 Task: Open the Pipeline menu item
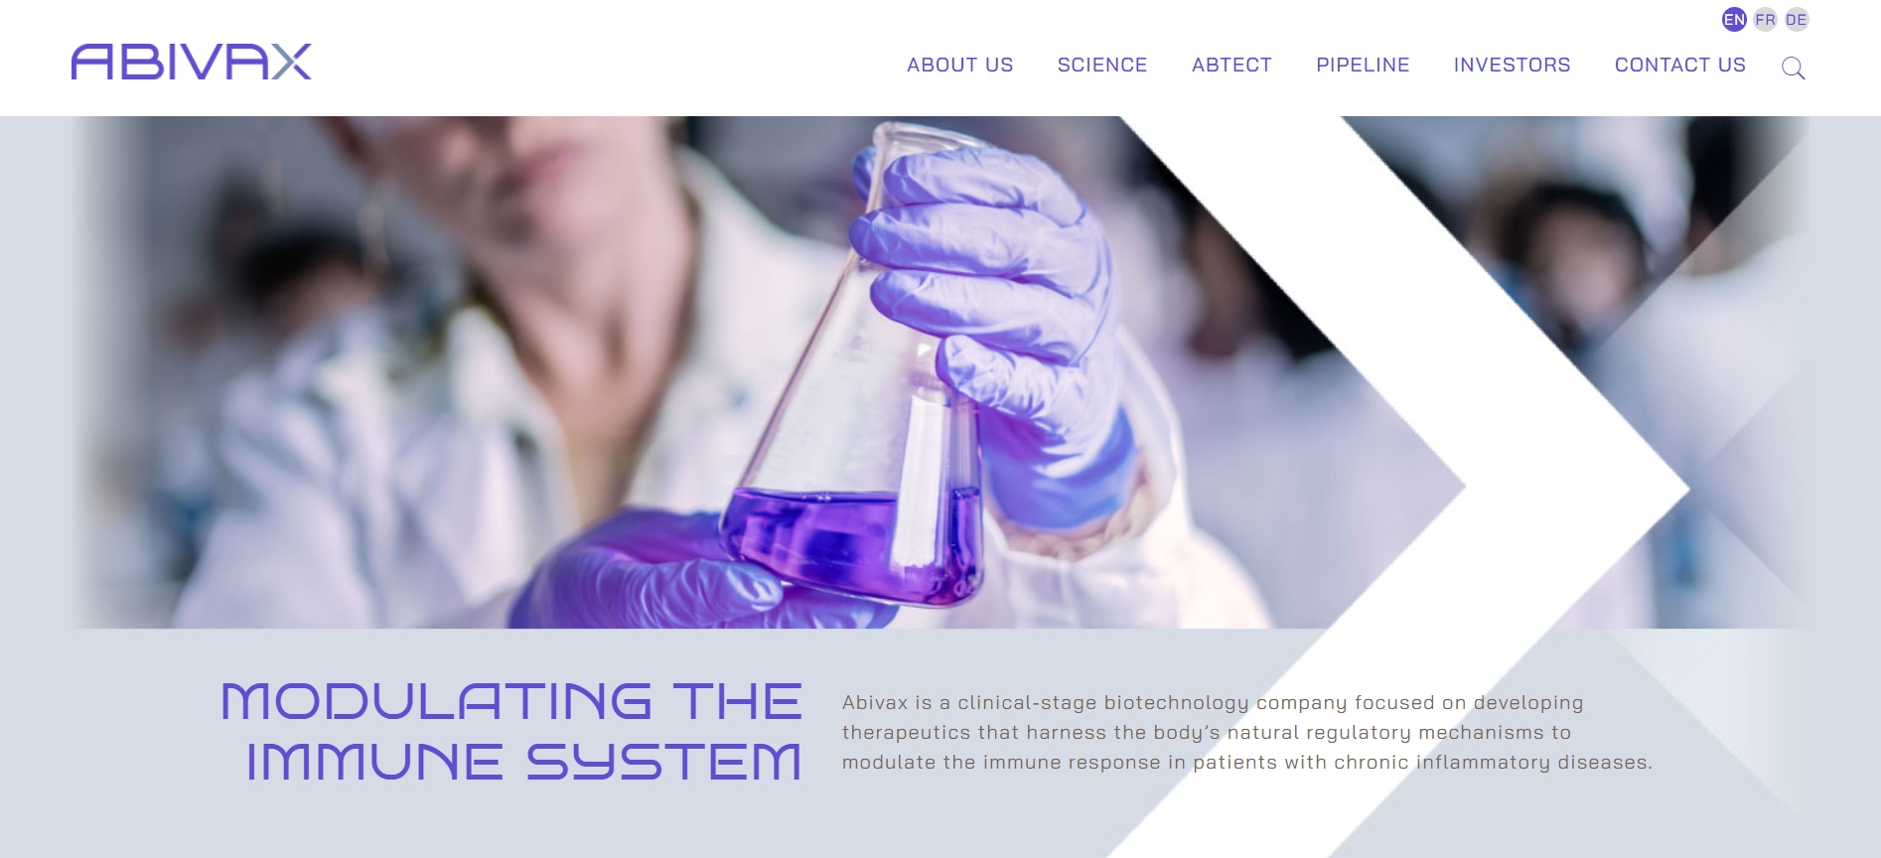(1363, 66)
